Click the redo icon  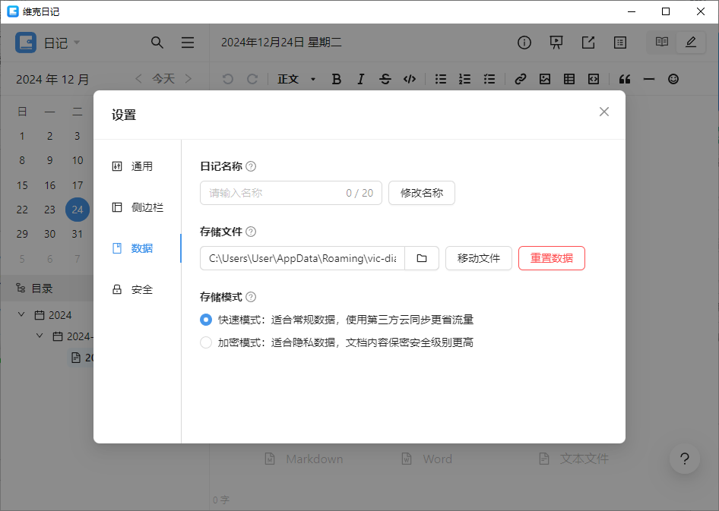click(252, 79)
